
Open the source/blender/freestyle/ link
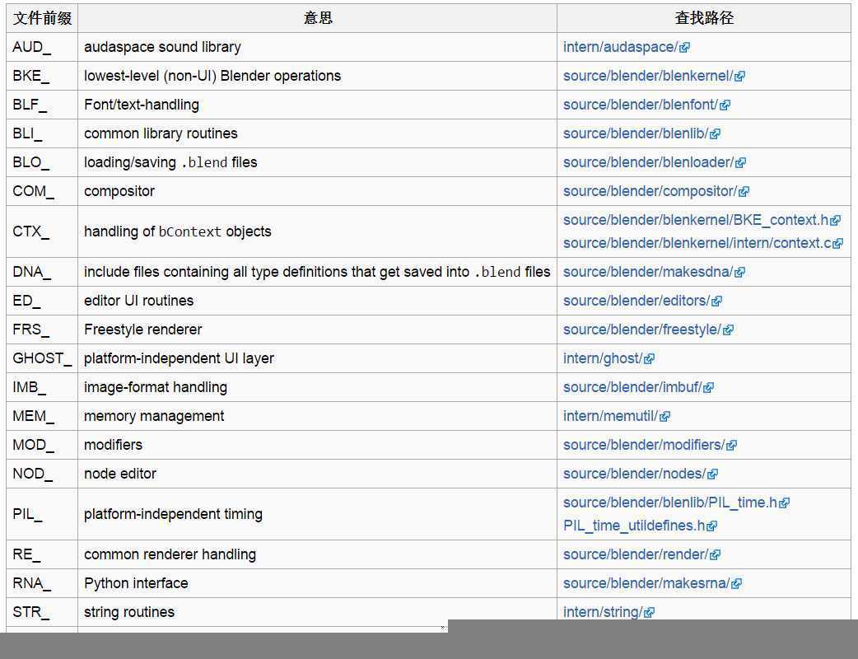pos(642,330)
